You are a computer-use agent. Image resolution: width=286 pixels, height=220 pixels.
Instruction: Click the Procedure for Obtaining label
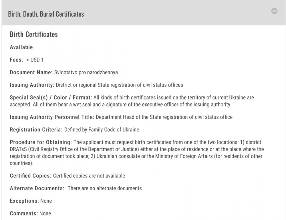(41, 142)
